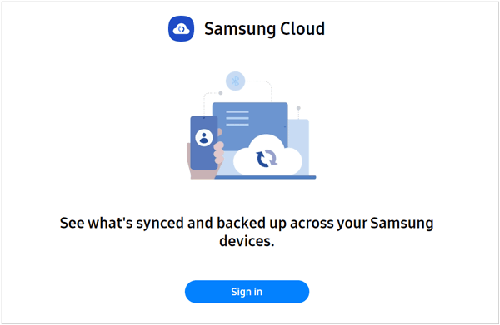Click the three text lines on the laptop screen
500x325 pixels.
tap(237, 118)
